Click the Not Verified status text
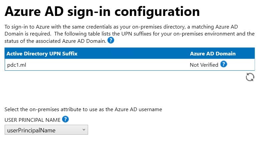 click(204, 65)
